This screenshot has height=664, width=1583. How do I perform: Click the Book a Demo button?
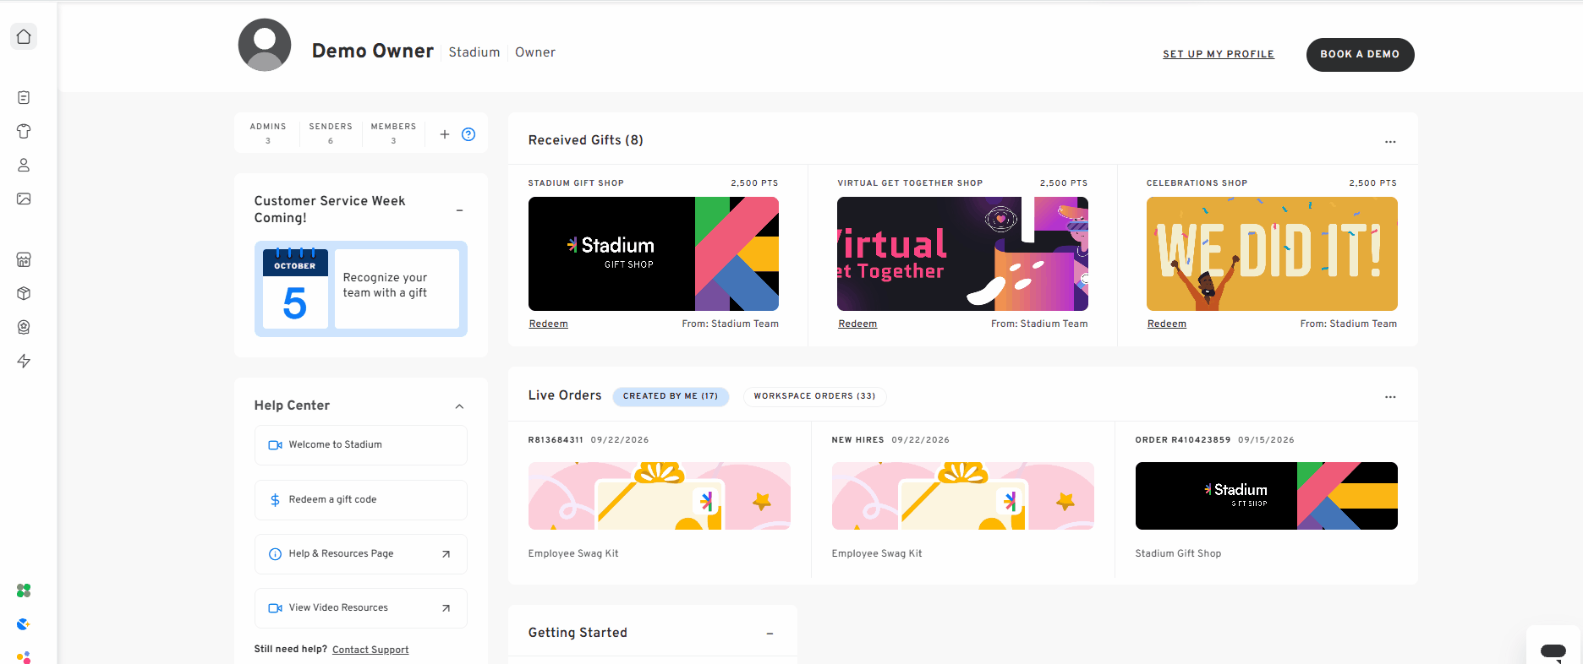coord(1360,55)
